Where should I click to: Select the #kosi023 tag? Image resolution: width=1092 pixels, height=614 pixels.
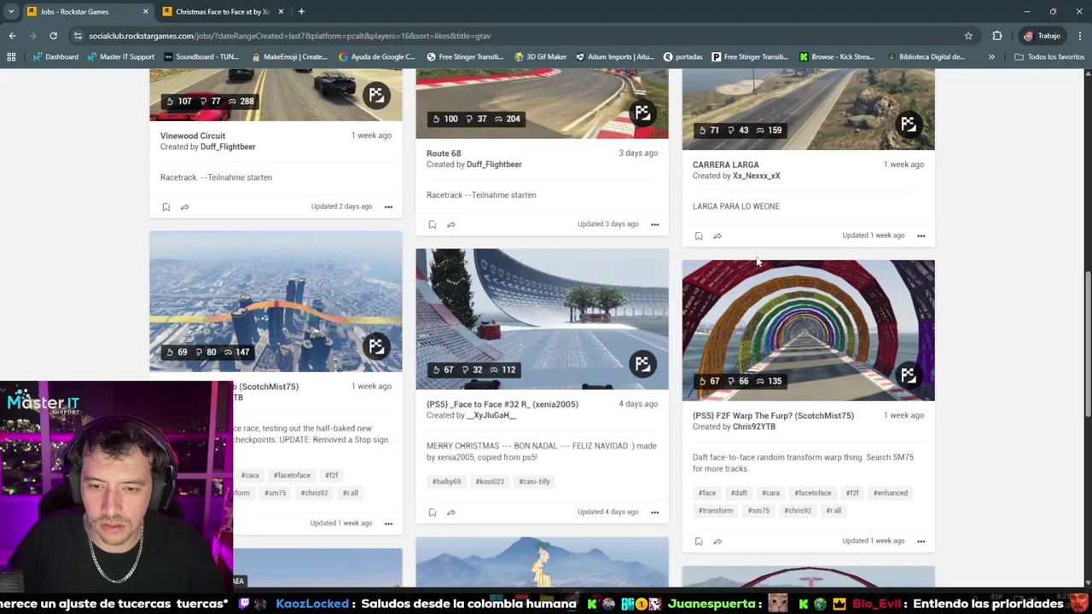490,482
